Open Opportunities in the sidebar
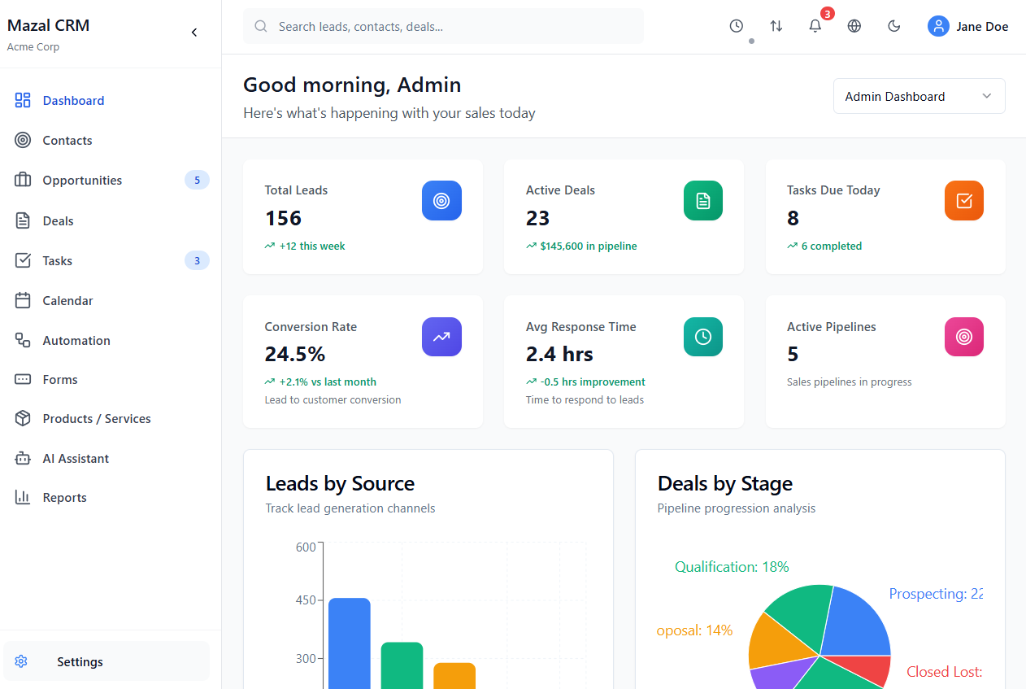1026x689 pixels. click(x=82, y=181)
